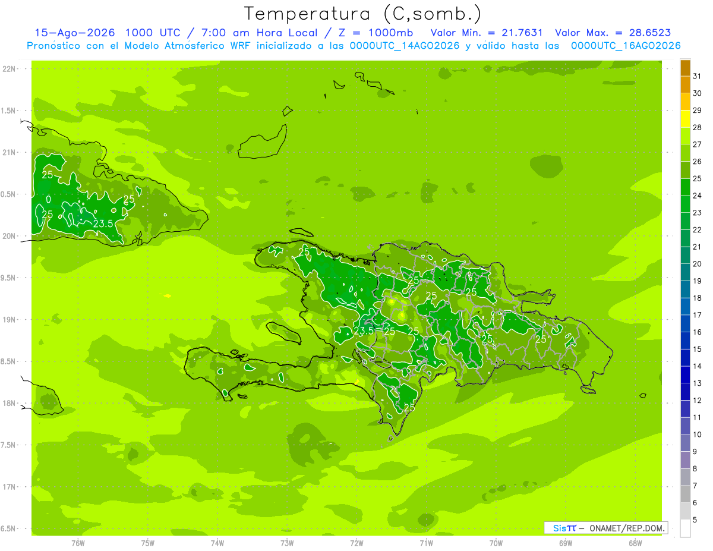Select the '25' tick label on the color legend
Viewport: 713px width, 551px height.
pyautogui.click(x=697, y=178)
